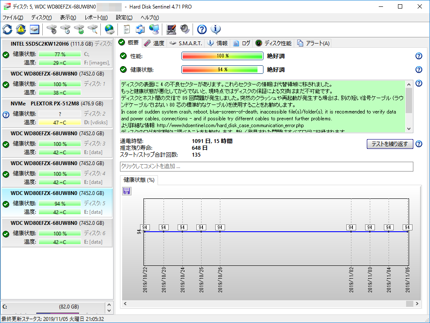
Task: Click the refresh-with-warning alert toolbar icon
Action: click(21, 29)
